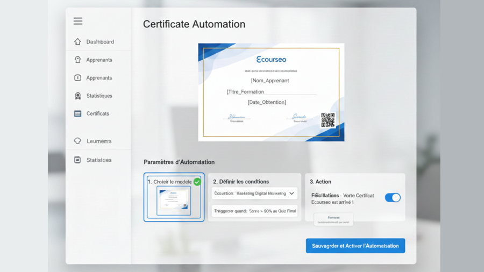Screen dimensions: 484x272
Task: Open the trigger condition field Score > 90%
Action: tap(254, 211)
